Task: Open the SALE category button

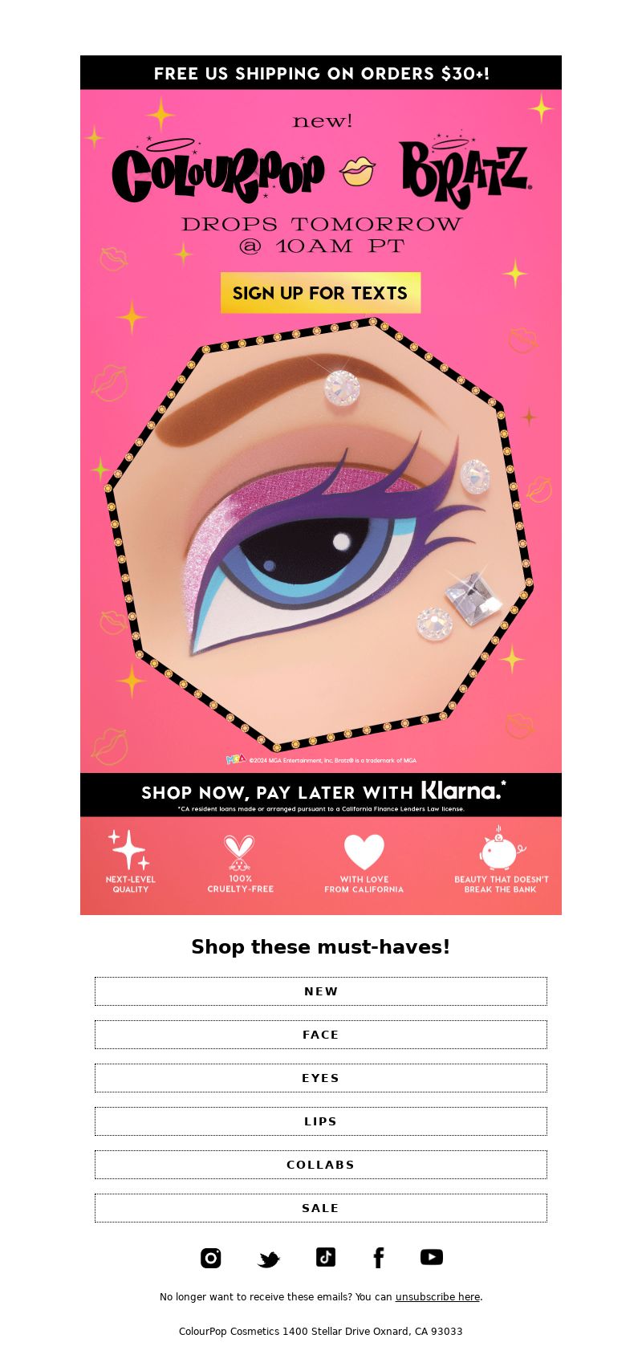Action: tap(321, 1208)
